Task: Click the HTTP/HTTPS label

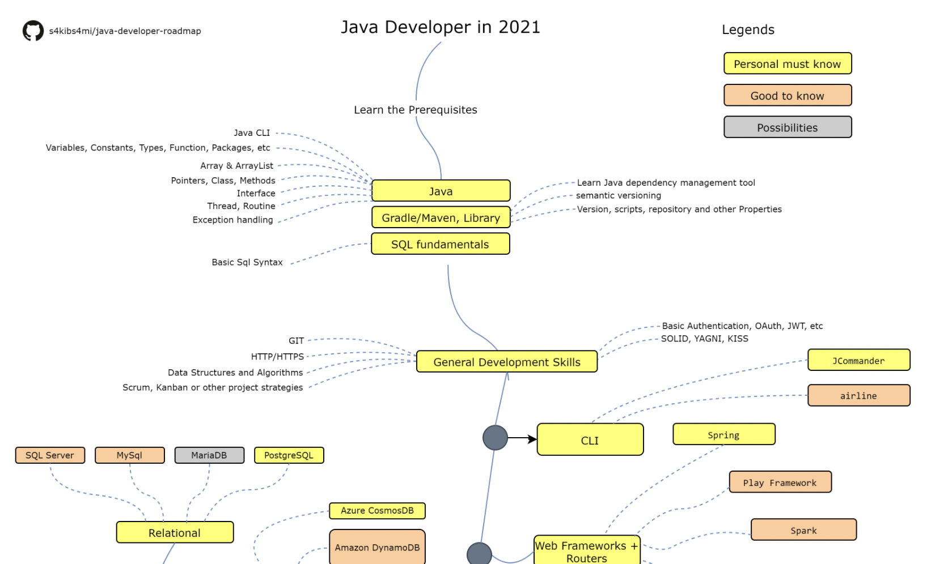Action: point(277,357)
